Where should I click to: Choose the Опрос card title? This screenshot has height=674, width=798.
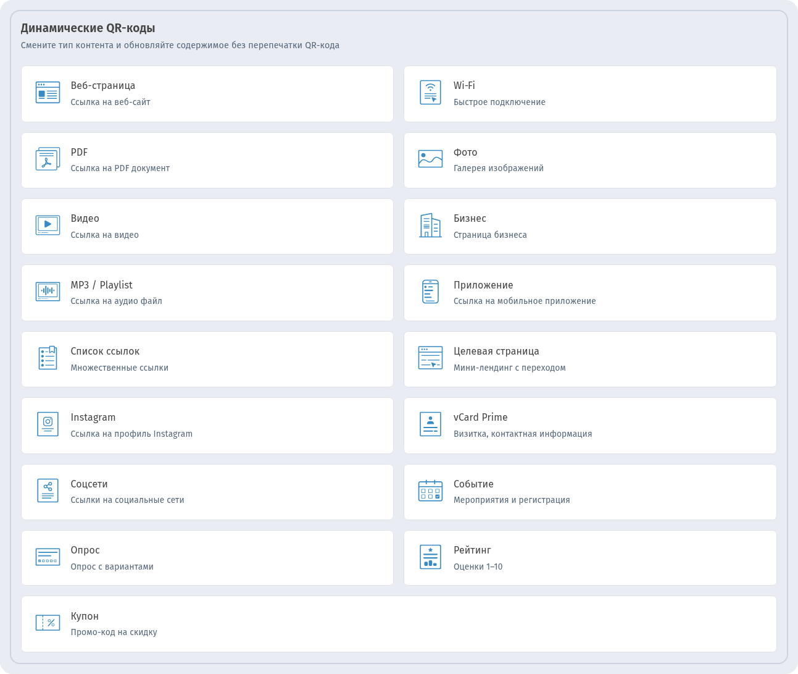(85, 550)
